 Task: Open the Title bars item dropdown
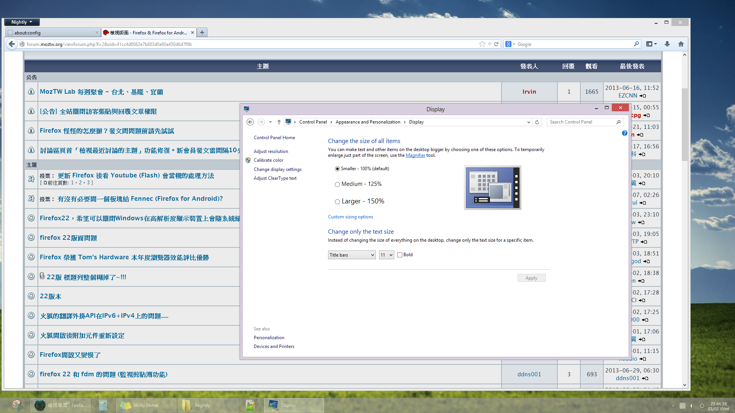(351, 255)
